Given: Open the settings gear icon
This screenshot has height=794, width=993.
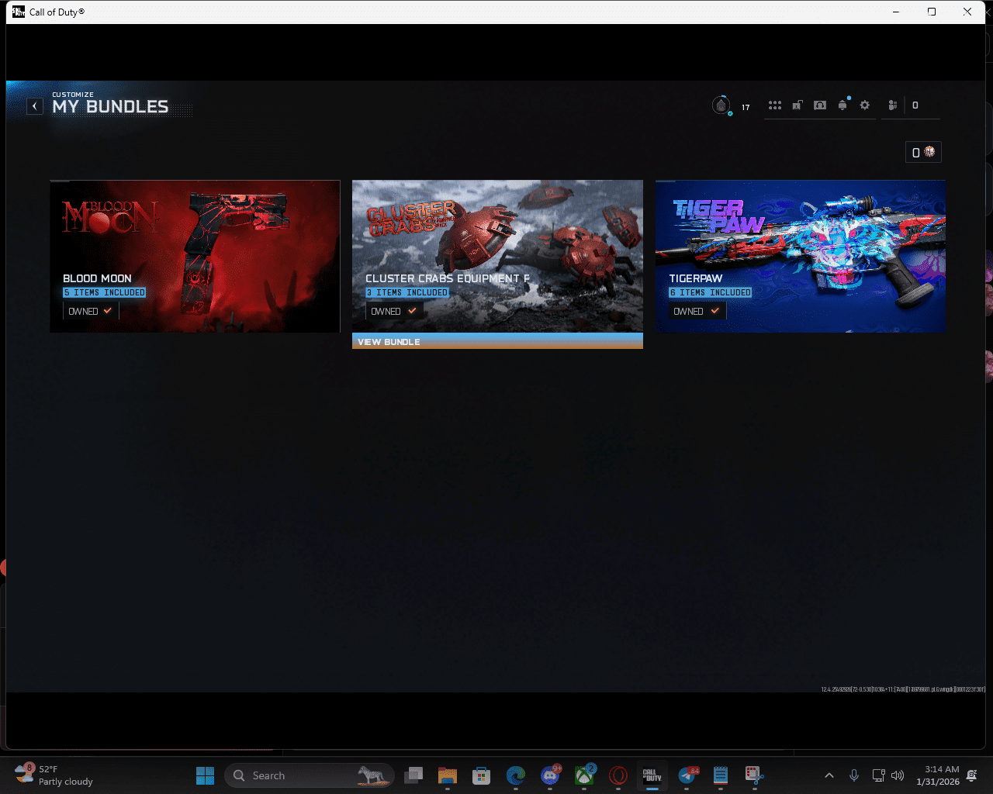Looking at the screenshot, I should (865, 105).
